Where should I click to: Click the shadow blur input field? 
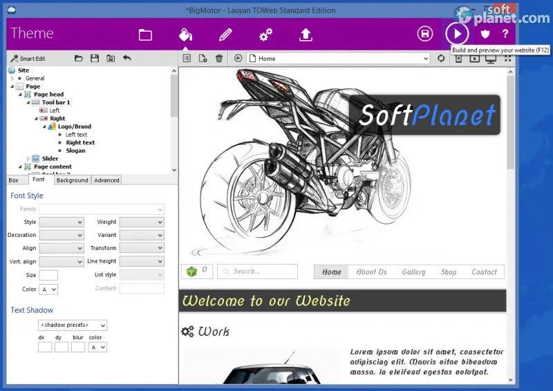(78, 347)
